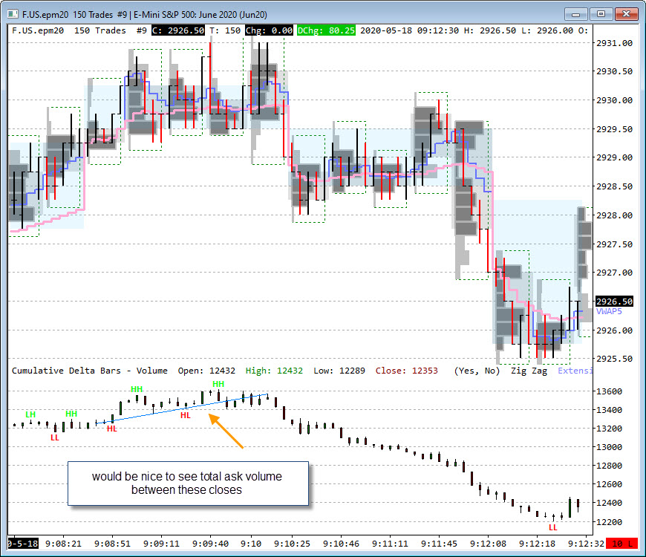The image size is (646, 557).
Task: Click the 2928.00 price scale label
Action: pyautogui.click(x=614, y=215)
